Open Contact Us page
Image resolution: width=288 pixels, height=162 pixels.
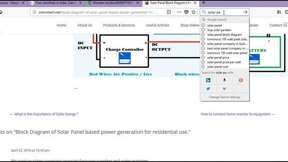278,25
